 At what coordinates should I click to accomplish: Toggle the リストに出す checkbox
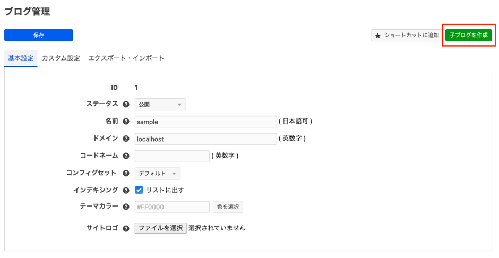[x=139, y=190]
